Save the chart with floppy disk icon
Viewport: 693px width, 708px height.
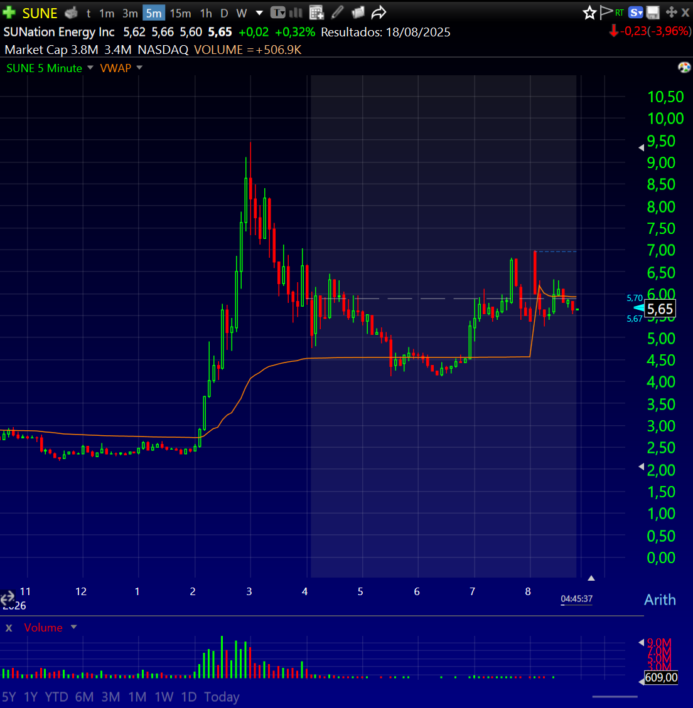(x=653, y=13)
